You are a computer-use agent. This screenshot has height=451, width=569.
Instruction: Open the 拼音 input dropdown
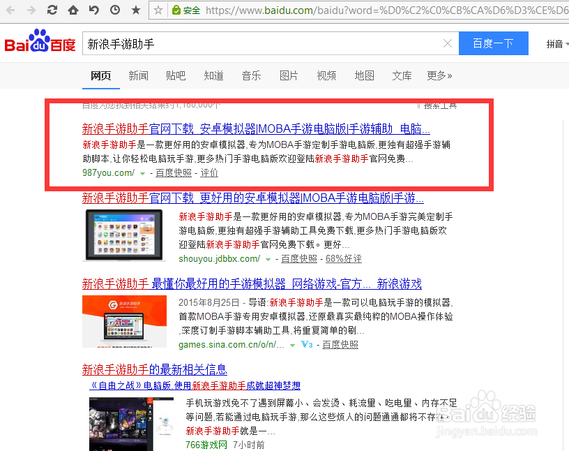tap(557, 44)
